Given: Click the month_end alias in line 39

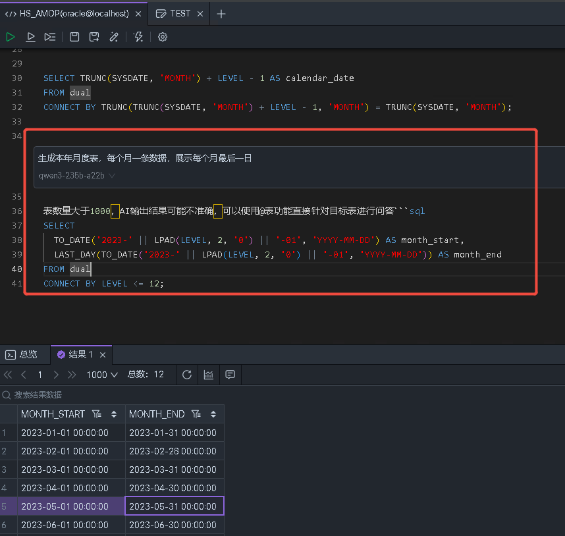Looking at the screenshot, I should [x=477, y=255].
